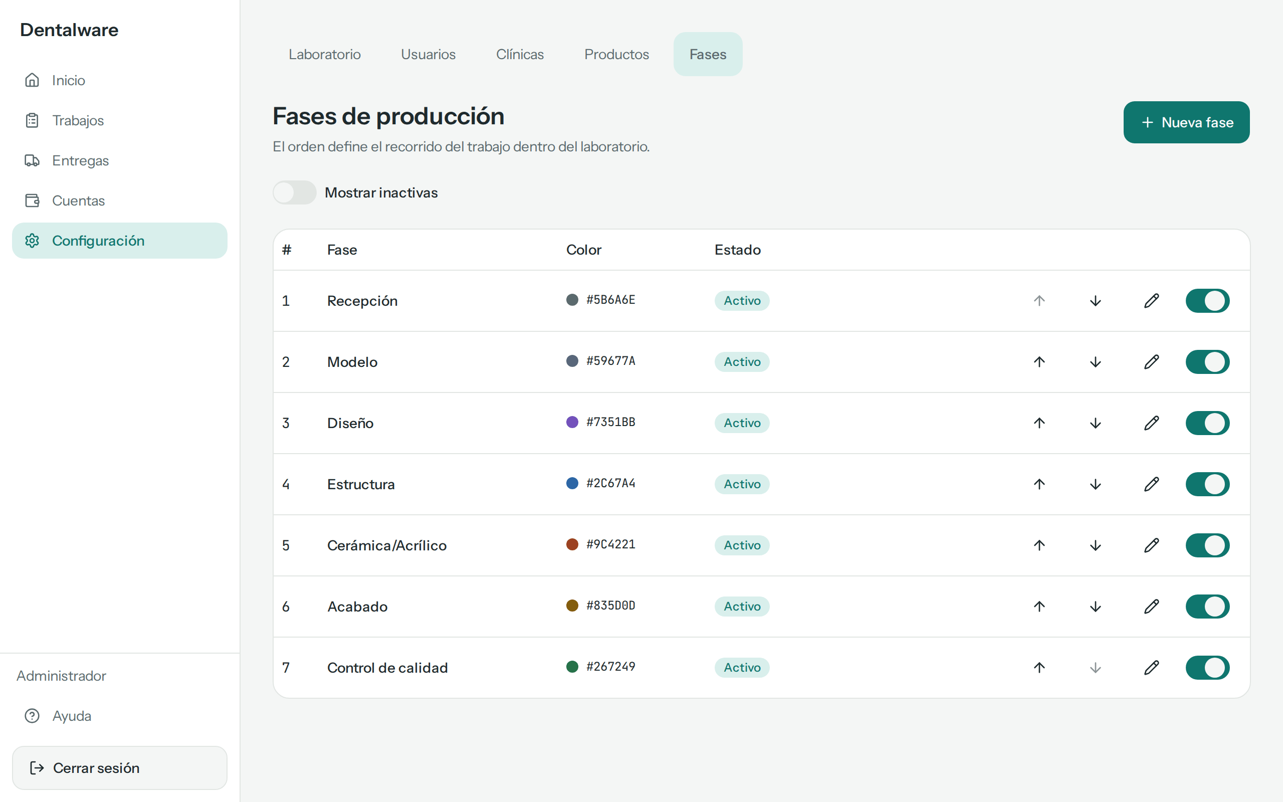Toggle Mostrar inactivas switch
The image size is (1283, 802).
point(294,192)
